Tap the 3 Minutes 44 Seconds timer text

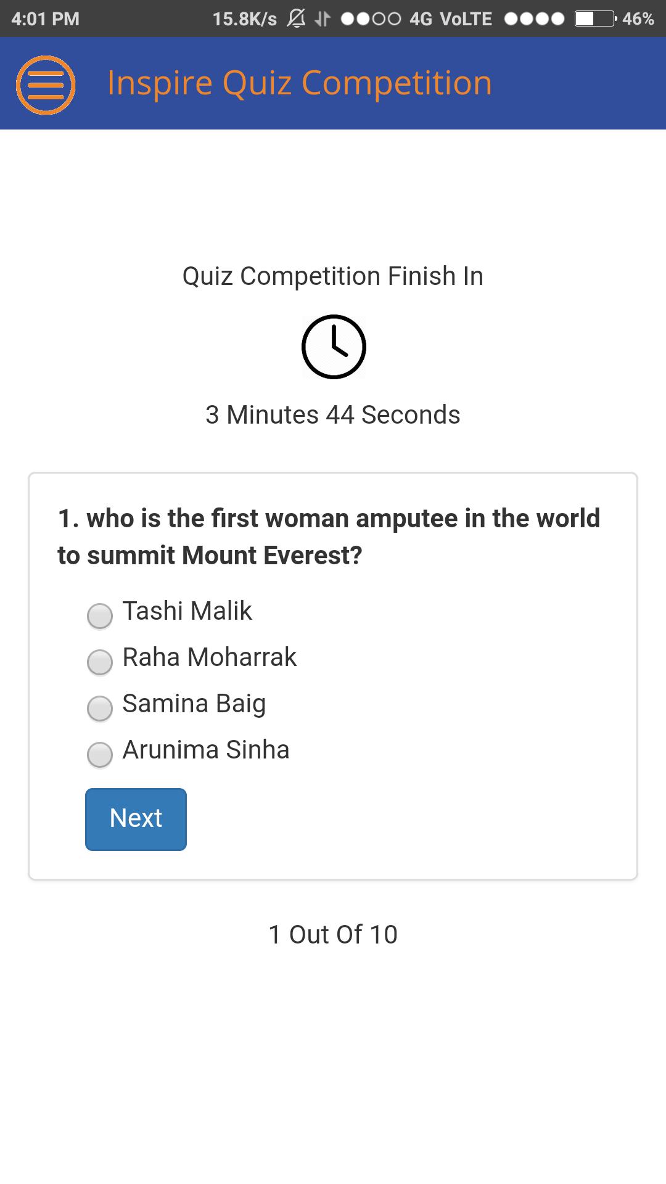click(x=333, y=415)
